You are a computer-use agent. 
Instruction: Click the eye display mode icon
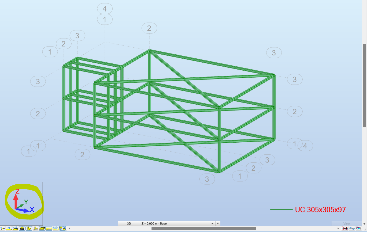[x=358, y=229]
